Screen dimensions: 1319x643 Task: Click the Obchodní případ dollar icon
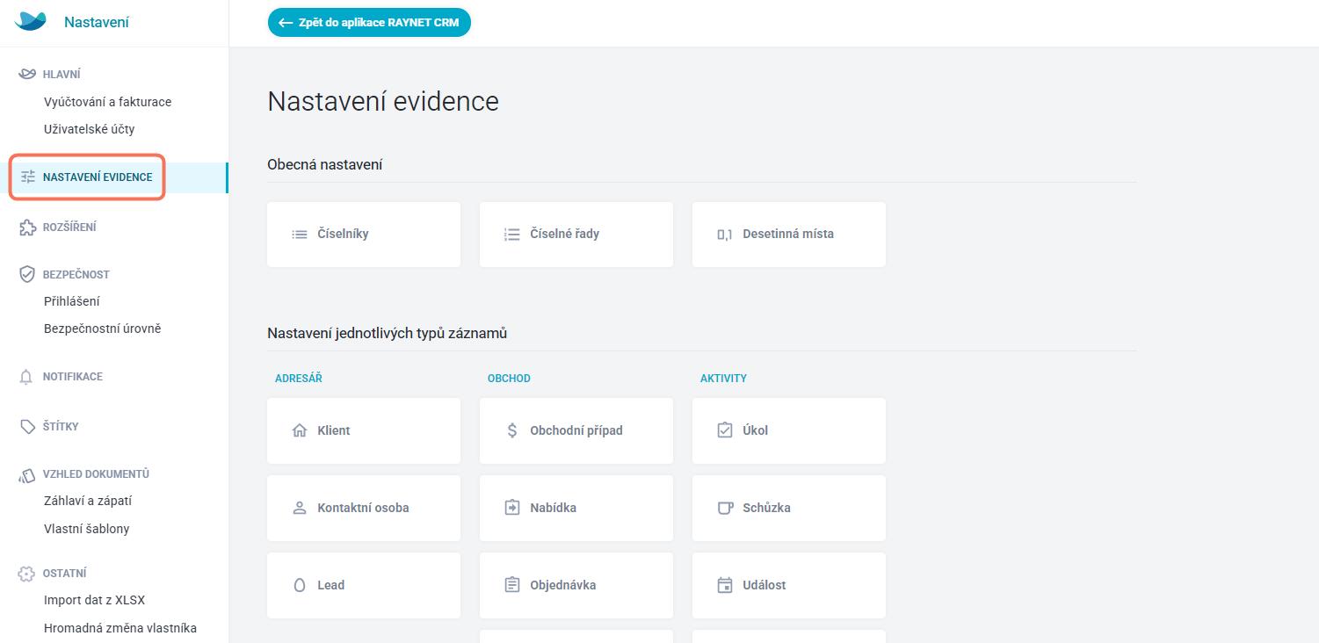[512, 430]
